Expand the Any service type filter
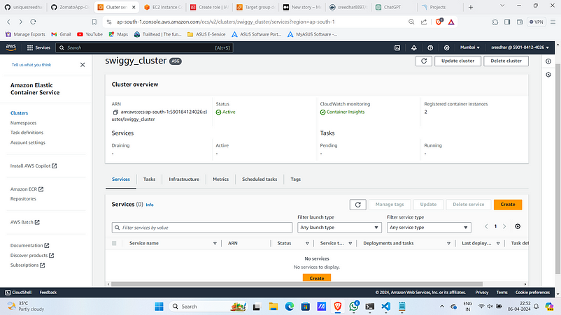 pos(429,228)
